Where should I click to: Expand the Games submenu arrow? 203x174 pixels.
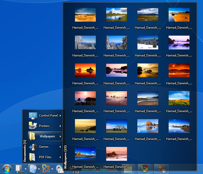[60, 147]
